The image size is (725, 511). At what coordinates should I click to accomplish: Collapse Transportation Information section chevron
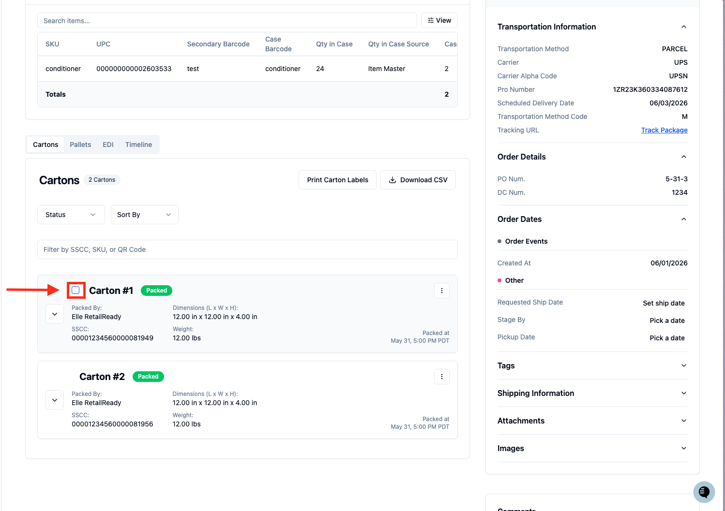(x=683, y=27)
